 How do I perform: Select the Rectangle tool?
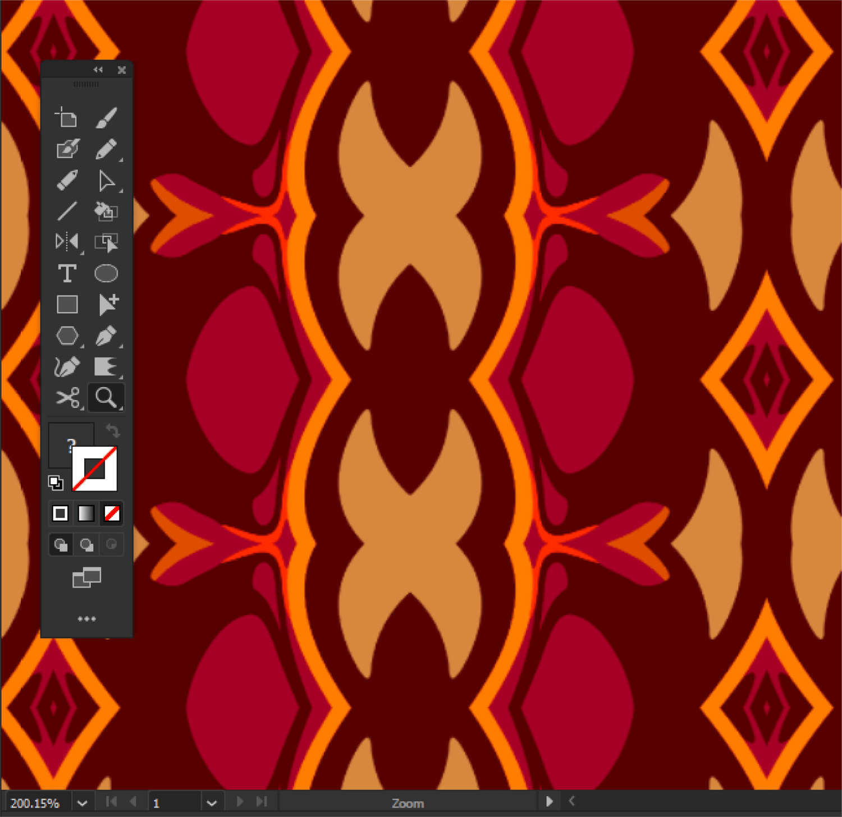[x=67, y=305]
